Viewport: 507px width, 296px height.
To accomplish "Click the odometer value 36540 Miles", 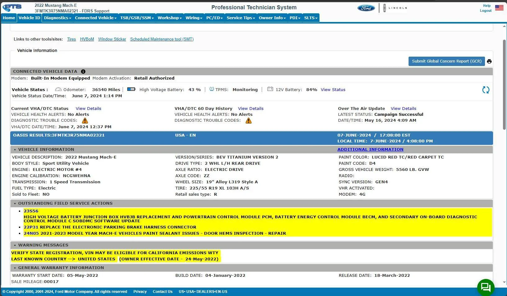I will [106, 90].
